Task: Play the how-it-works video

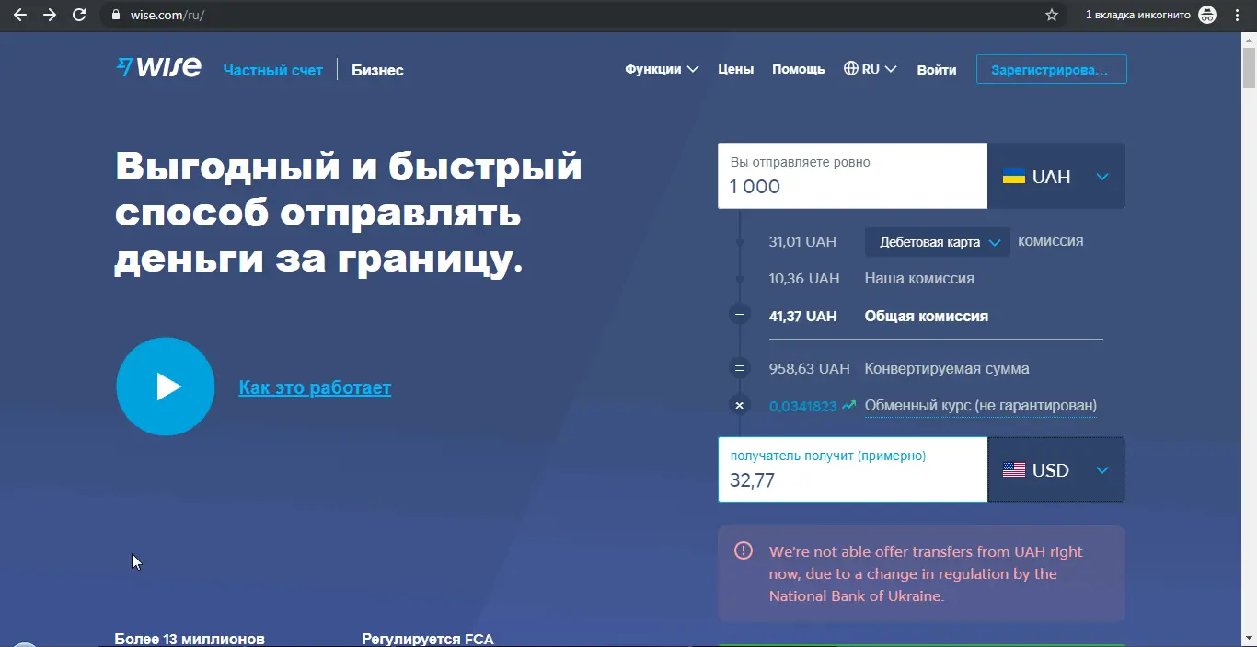Action: pyautogui.click(x=166, y=387)
